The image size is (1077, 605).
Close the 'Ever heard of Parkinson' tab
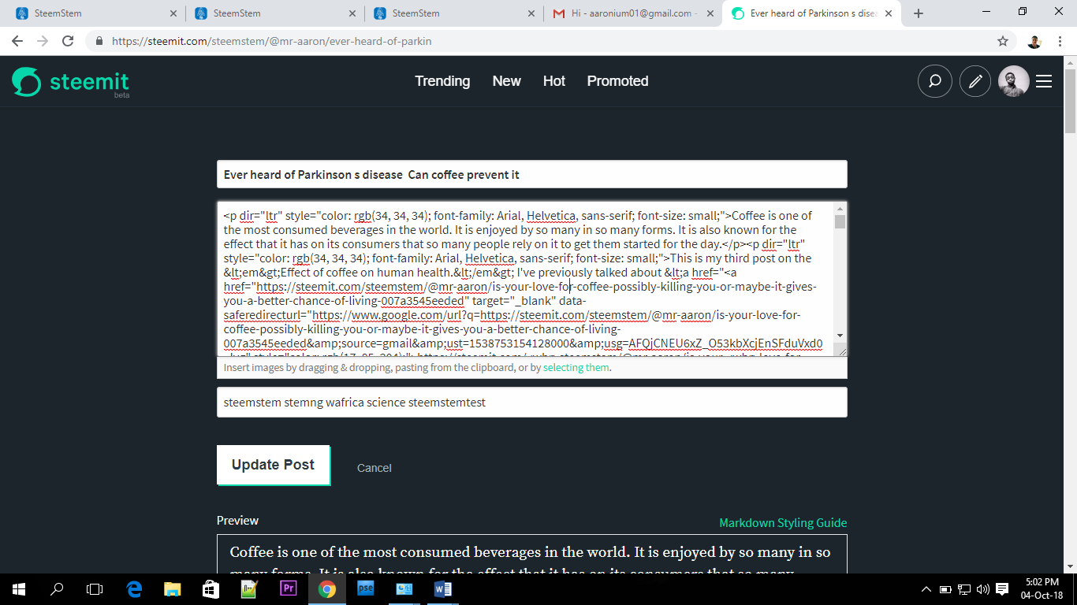(889, 13)
